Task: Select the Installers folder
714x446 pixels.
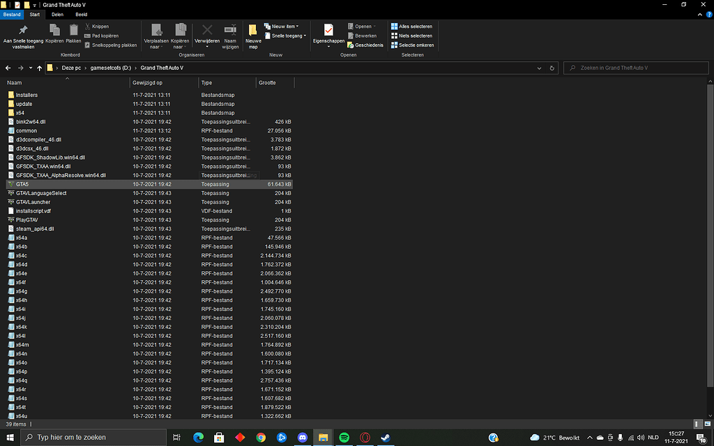Action: pos(149,95)
